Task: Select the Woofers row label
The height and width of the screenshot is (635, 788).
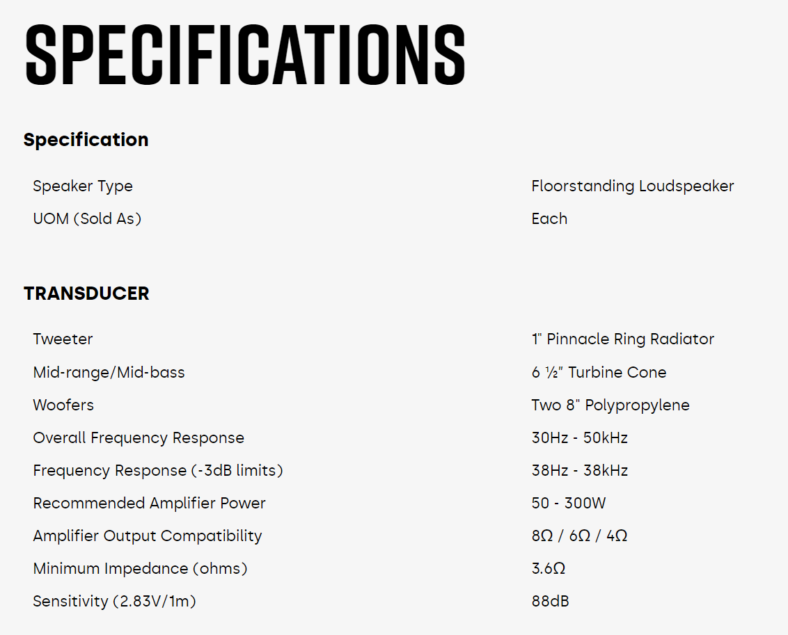Action: click(x=63, y=405)
